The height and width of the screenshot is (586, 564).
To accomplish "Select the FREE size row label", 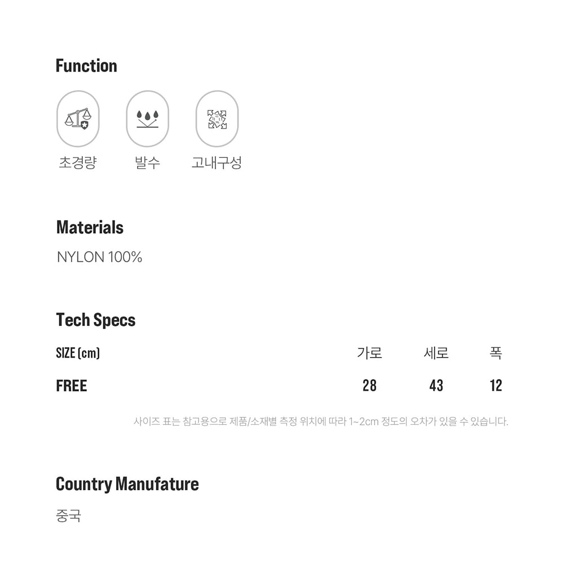I will pyautogui.click(x=72, y=386).
